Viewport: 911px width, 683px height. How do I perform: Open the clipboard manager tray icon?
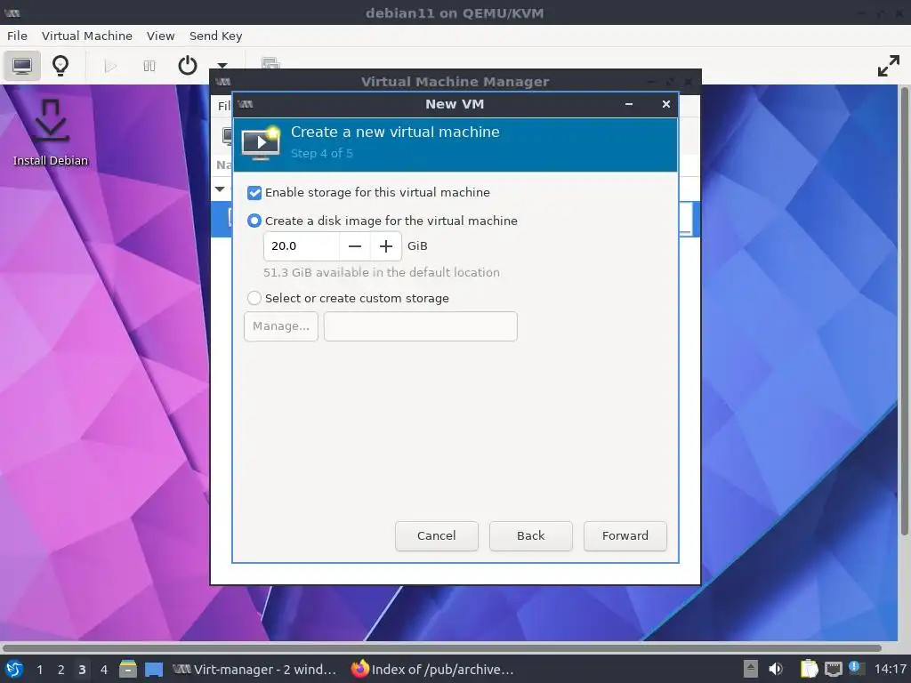(809, 670)
